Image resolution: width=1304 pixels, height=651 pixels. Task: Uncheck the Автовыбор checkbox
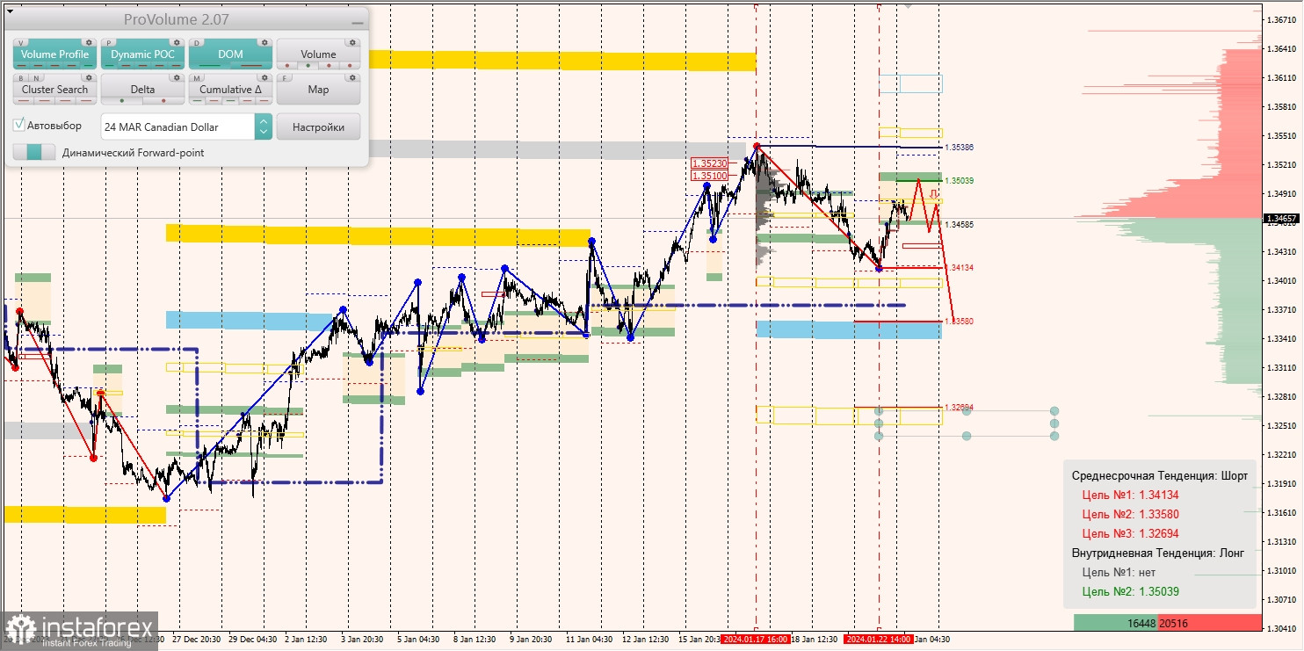tap(18, 125)
